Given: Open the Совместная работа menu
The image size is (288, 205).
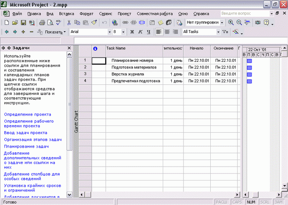Looking at the screenshot, I should pyautogui.click(x=155, y=14).
